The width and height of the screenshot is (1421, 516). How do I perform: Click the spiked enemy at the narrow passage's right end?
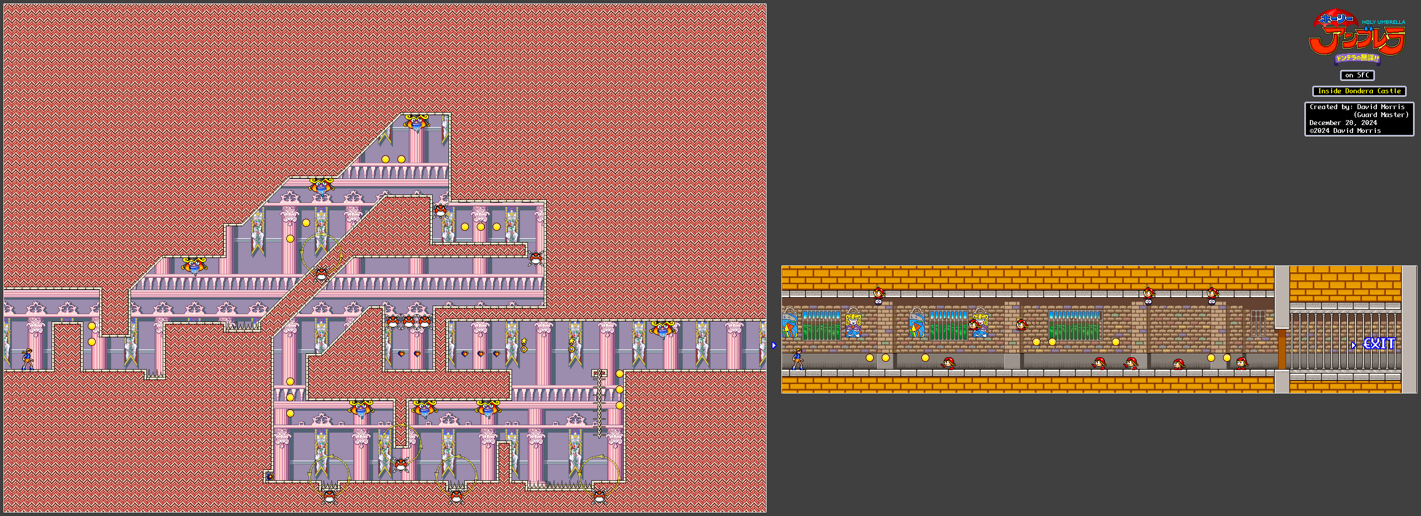click(535, 257)
